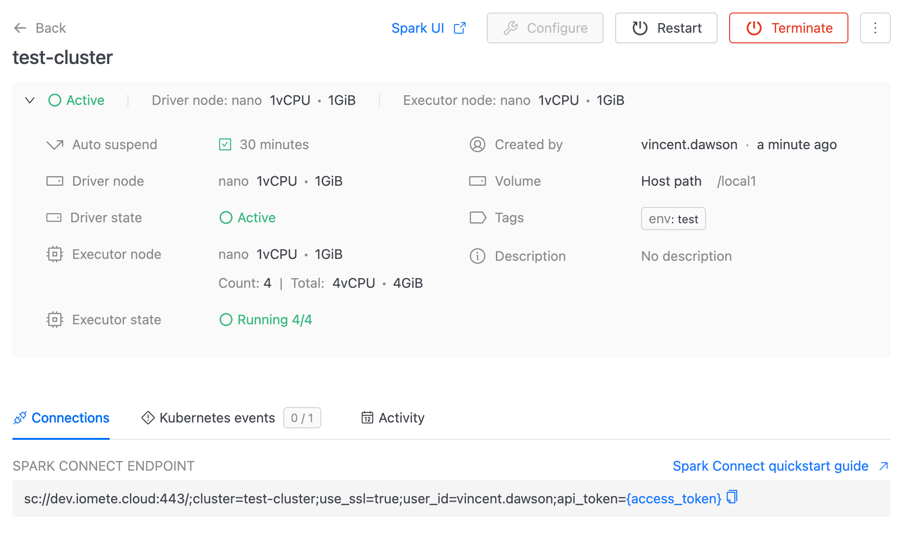The image size is (909, 538).
Task: Terminate the cluster
Action: click(x=788, y=28)
